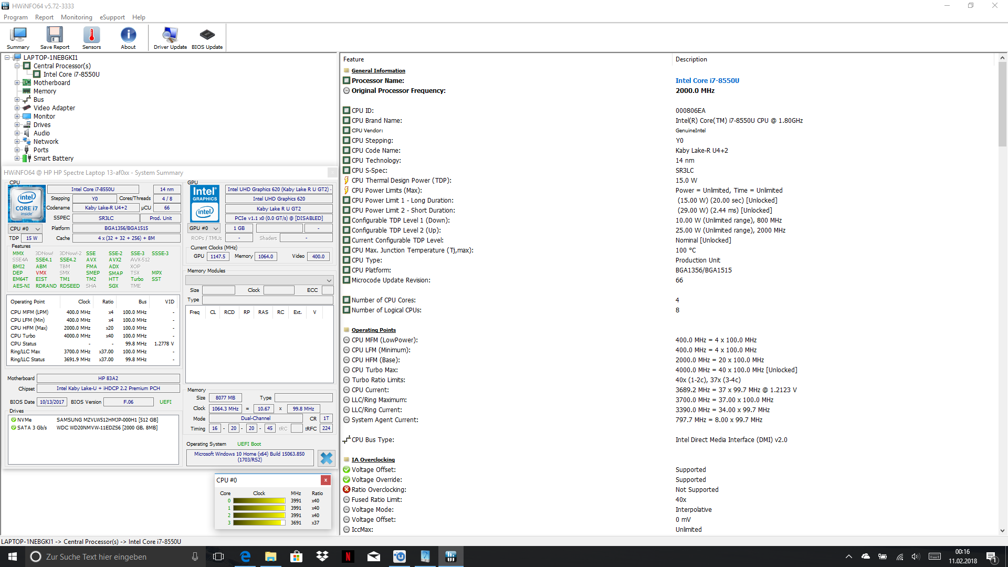Expand the Motherboard tree node
Screen dimensions: 1008x567
tap(17, 83)
